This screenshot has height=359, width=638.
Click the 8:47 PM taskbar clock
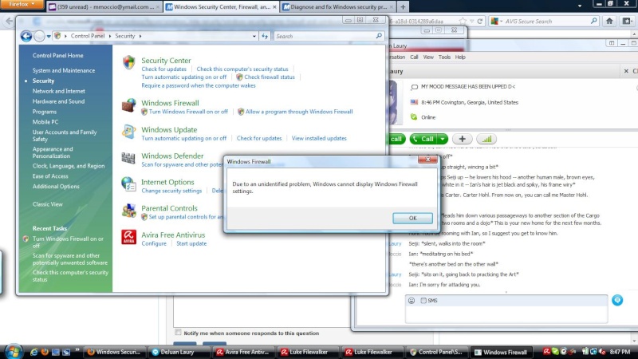[620, 352]
